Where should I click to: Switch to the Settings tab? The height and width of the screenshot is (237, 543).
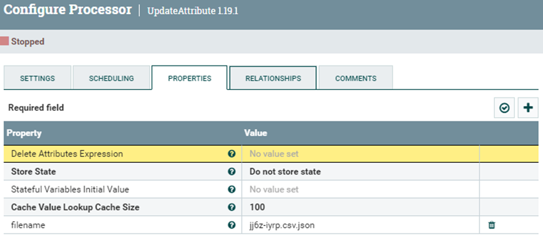[37, 78]
